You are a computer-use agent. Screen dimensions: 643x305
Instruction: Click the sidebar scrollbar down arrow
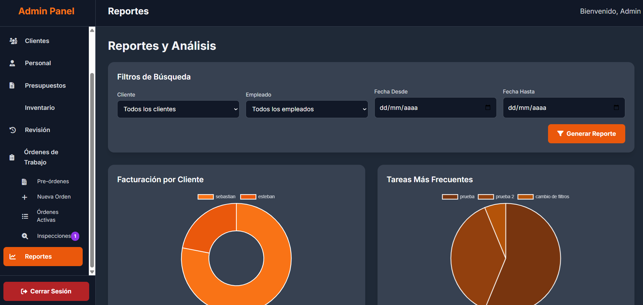(92, 272)
